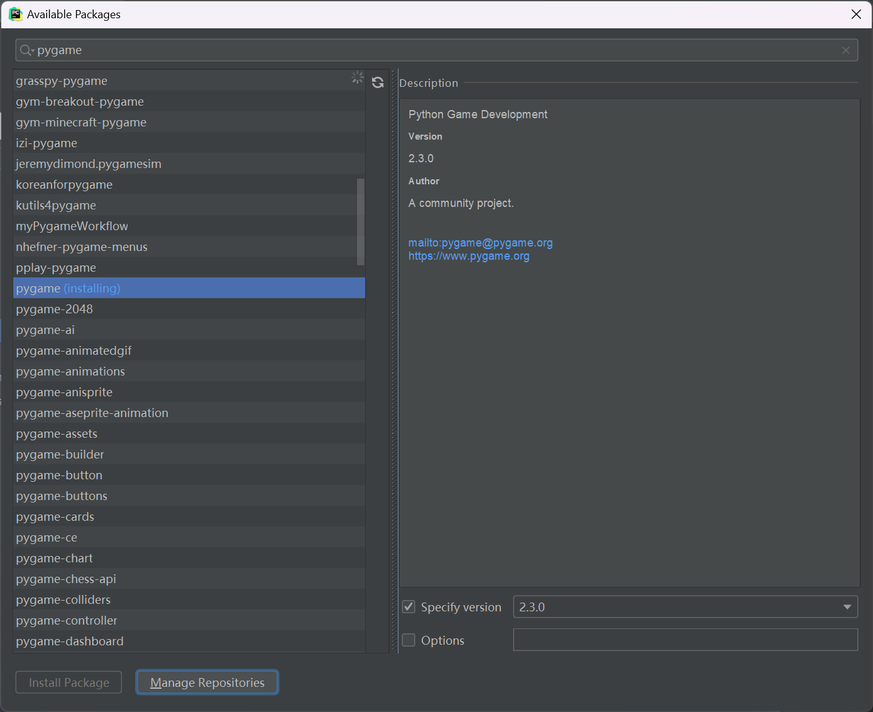Select the pygame-ce package

point(189,537)
